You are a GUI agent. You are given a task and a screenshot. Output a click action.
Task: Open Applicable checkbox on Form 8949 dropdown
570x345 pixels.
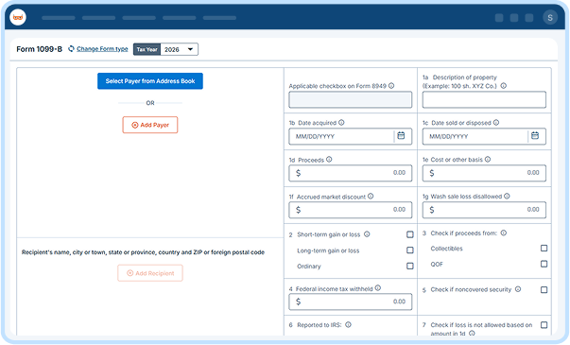tap(351, 99)
